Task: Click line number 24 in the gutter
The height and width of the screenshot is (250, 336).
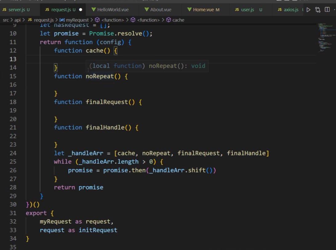Action: (x=13, y=153)
